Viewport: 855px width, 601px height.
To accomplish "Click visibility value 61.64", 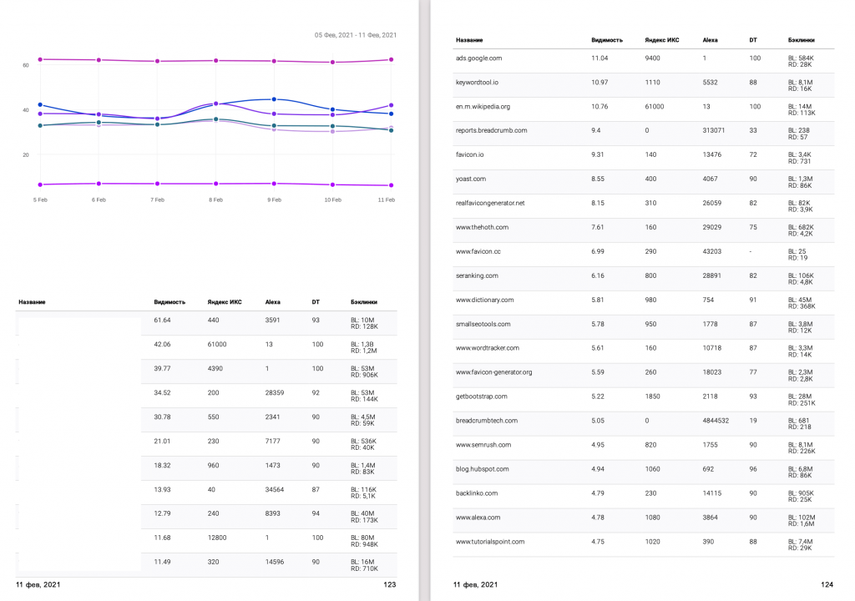I will tap(162, 321).
